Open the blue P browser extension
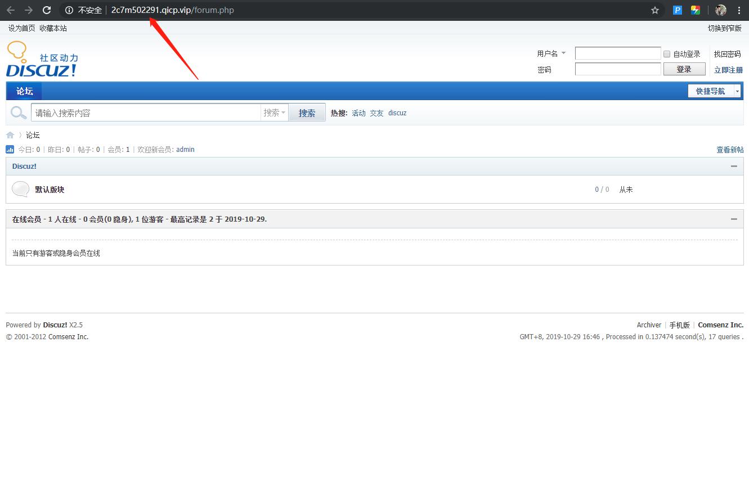749x486 pixels. (x=678, y=10)
